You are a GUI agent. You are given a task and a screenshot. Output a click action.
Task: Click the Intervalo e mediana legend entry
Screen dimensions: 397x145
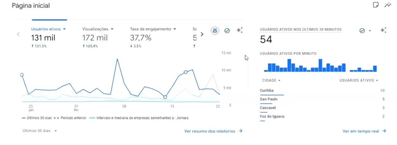[x=139, y=118]
